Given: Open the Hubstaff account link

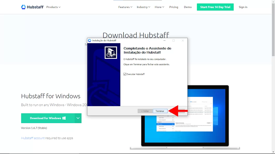Looking at the screenshot, I should click(x=33, y=138).
